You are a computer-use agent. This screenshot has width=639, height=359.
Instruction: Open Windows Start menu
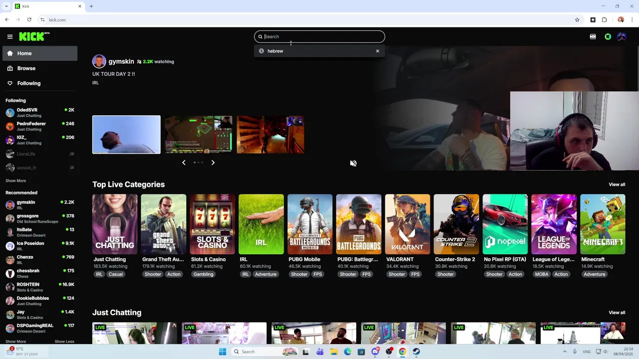[x=222, y=352]
